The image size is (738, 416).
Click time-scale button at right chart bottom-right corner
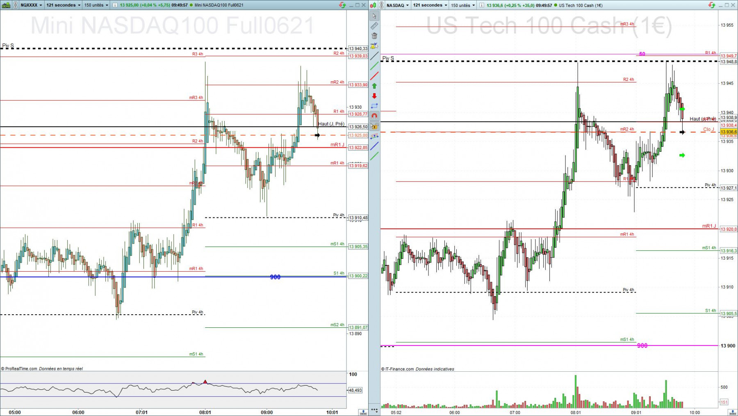click(x=733, y=412)
